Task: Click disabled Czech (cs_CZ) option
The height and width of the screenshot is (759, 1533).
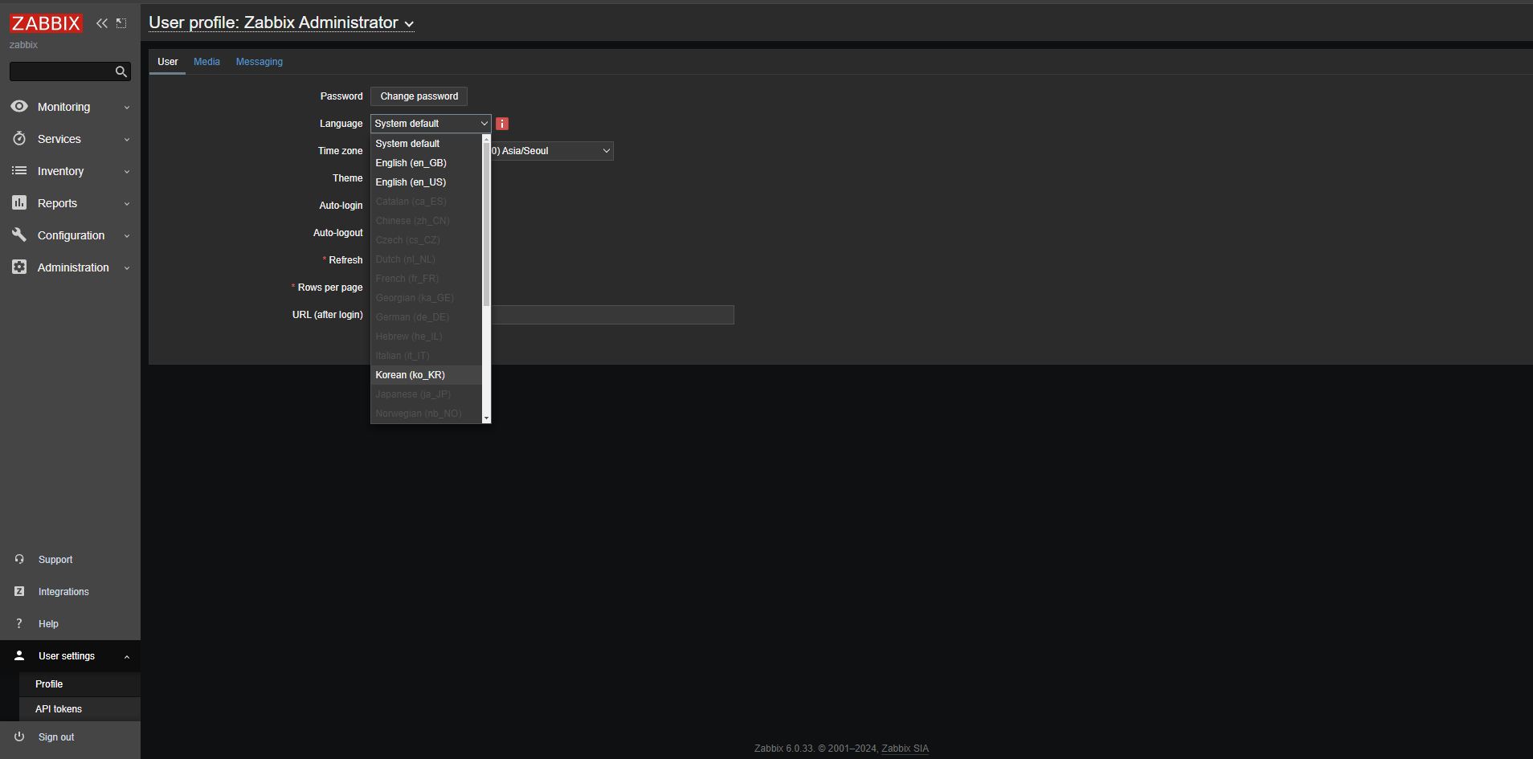Action: point(426,240)
